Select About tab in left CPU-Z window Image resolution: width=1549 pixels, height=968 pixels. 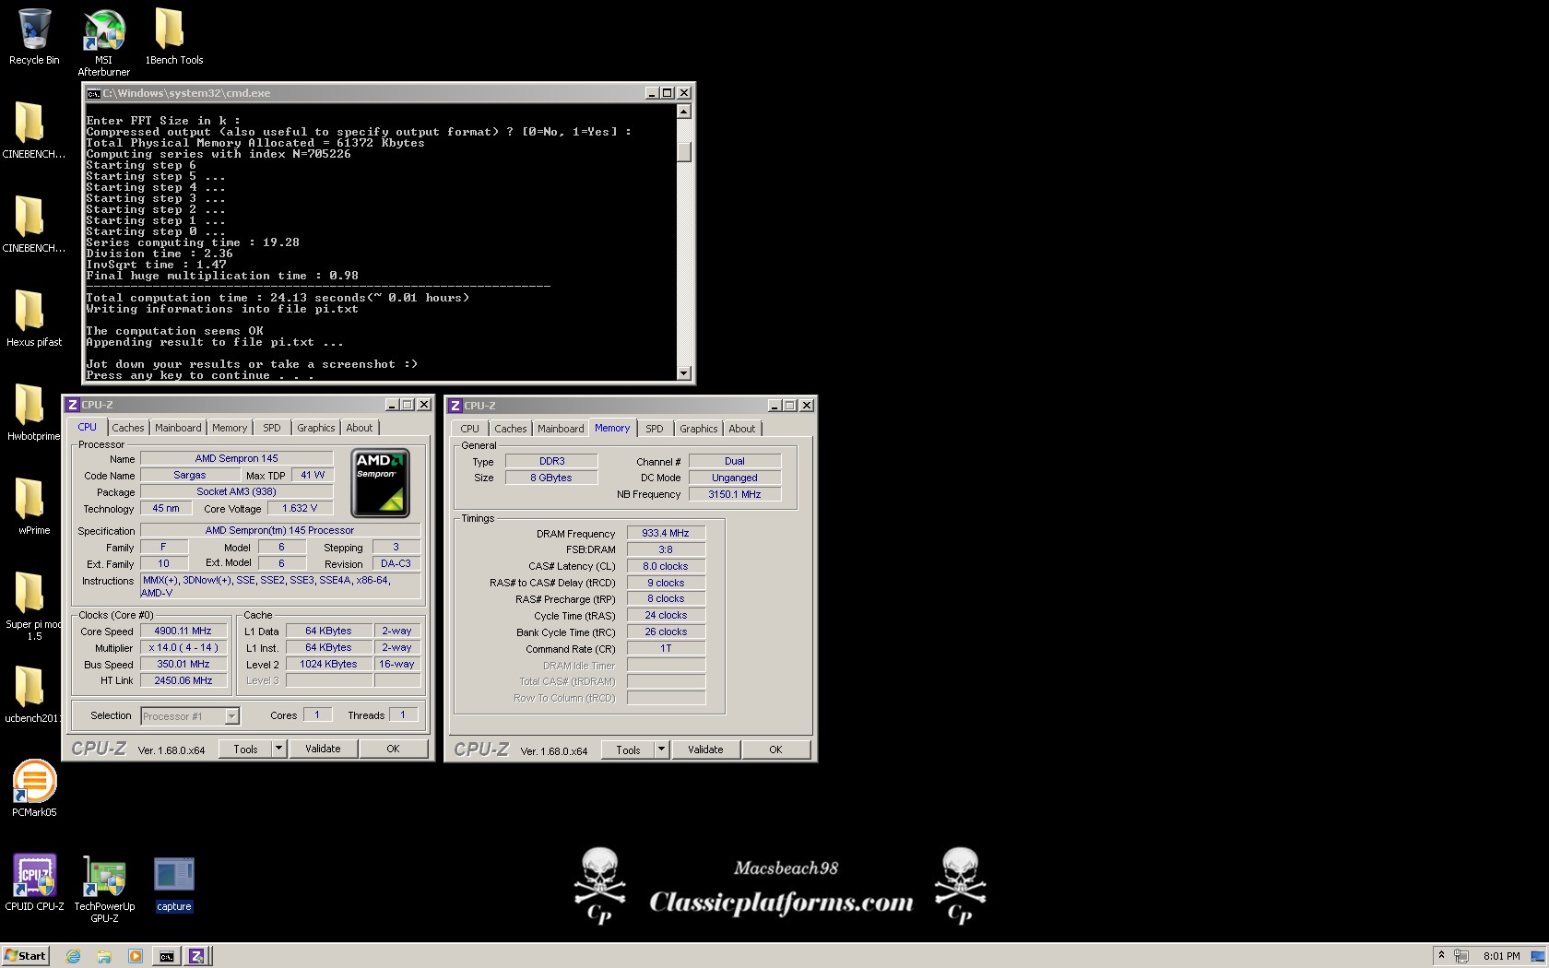pyautogui.click(x=360, y=428)
